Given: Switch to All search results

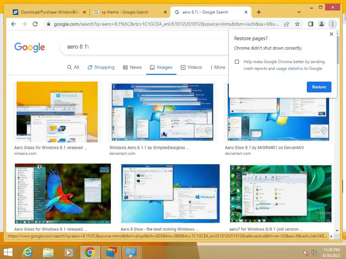Looking at the screenshot, I should (73, 67).
